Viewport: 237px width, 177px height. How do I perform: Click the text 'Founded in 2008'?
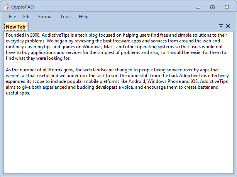coord(23,35)
